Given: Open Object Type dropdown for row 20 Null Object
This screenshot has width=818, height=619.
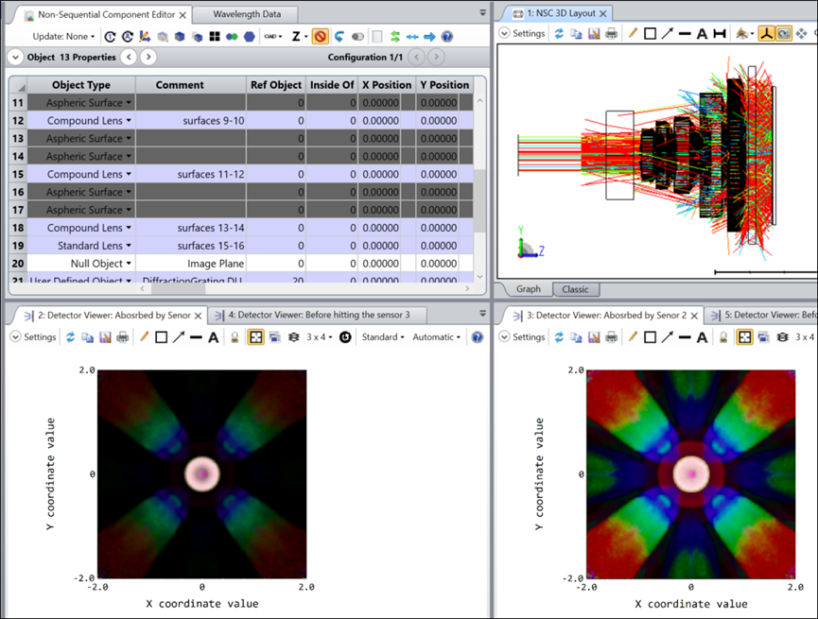Looking at the screenshot, I should 129,264.
